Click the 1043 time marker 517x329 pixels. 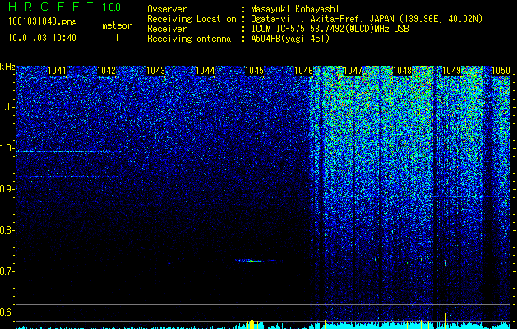tap(155, 71)
